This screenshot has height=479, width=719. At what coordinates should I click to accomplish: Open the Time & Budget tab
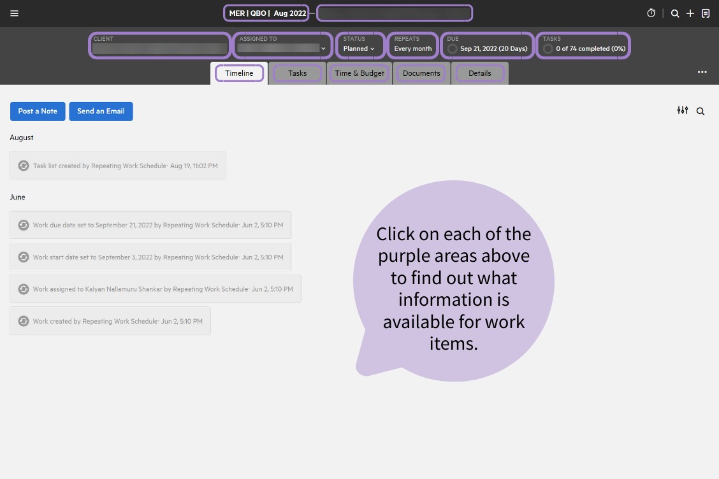tap(359, 73)
